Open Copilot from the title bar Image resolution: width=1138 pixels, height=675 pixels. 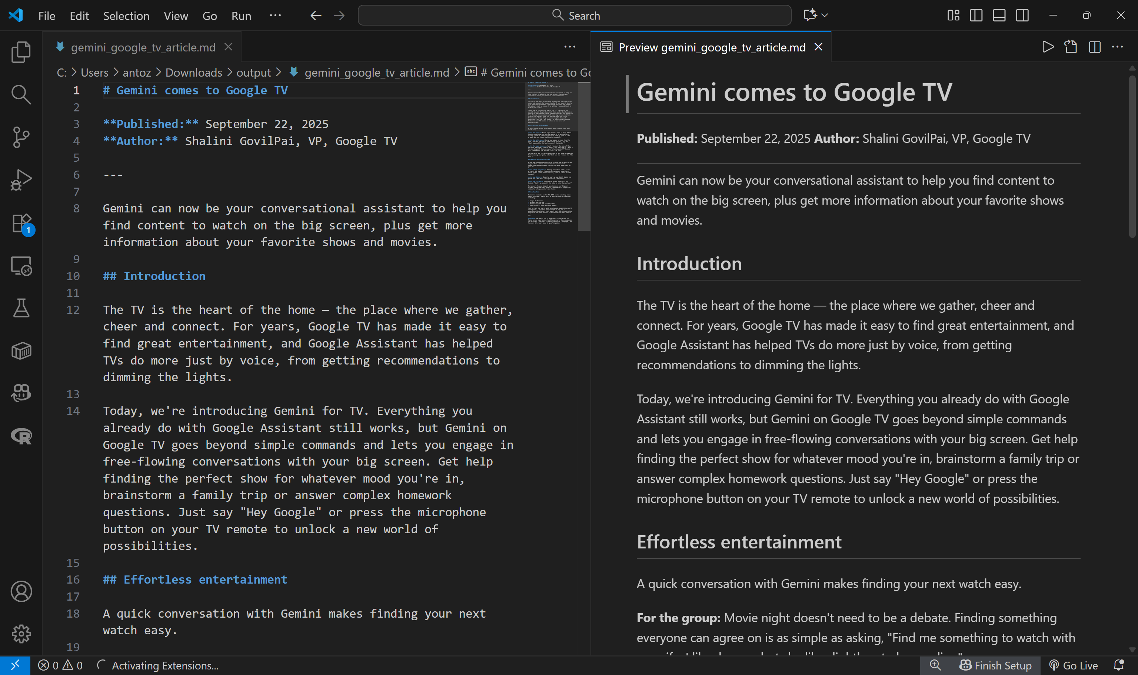pos(811,15)
